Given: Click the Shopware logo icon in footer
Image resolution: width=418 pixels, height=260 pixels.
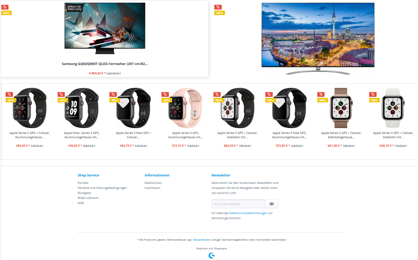Looking at the screenshot, I should [x=212, y=255].
